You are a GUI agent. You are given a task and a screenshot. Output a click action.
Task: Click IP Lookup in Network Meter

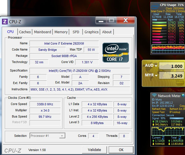[x=175, y=112]
